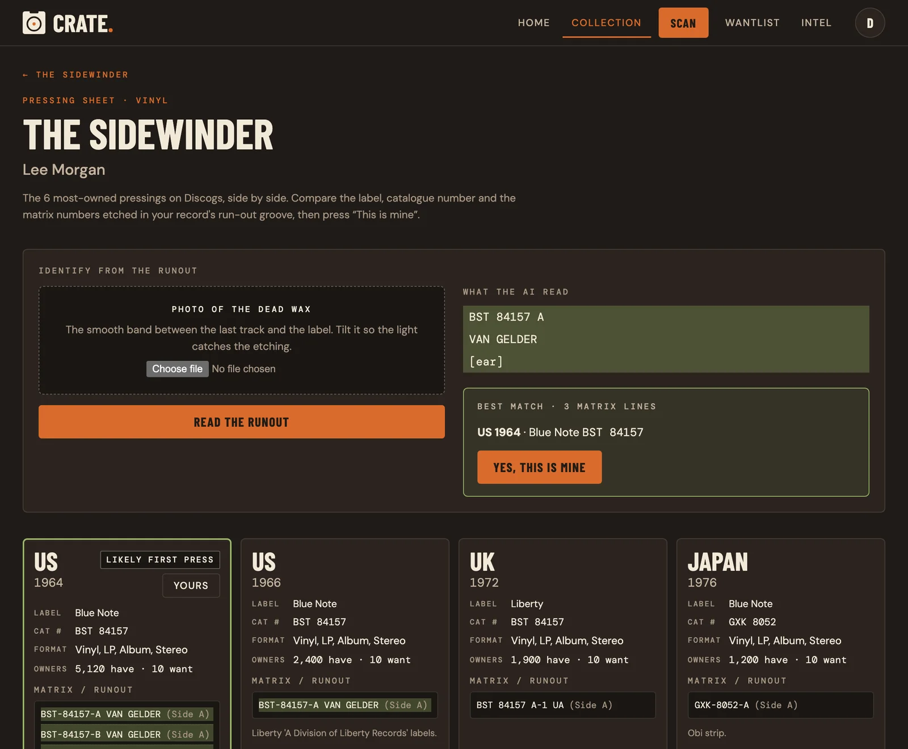Click '1,200 have · 10 want' owners value
Screen dimensions: 908x749
point(788,660)
